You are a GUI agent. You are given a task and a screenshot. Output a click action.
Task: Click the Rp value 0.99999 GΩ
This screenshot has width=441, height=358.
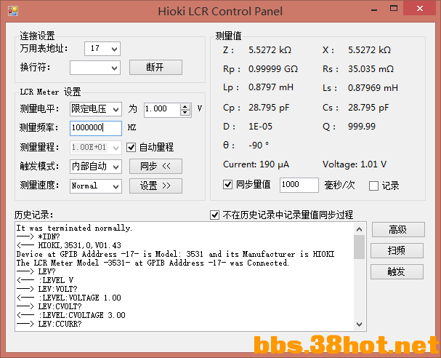273,69
